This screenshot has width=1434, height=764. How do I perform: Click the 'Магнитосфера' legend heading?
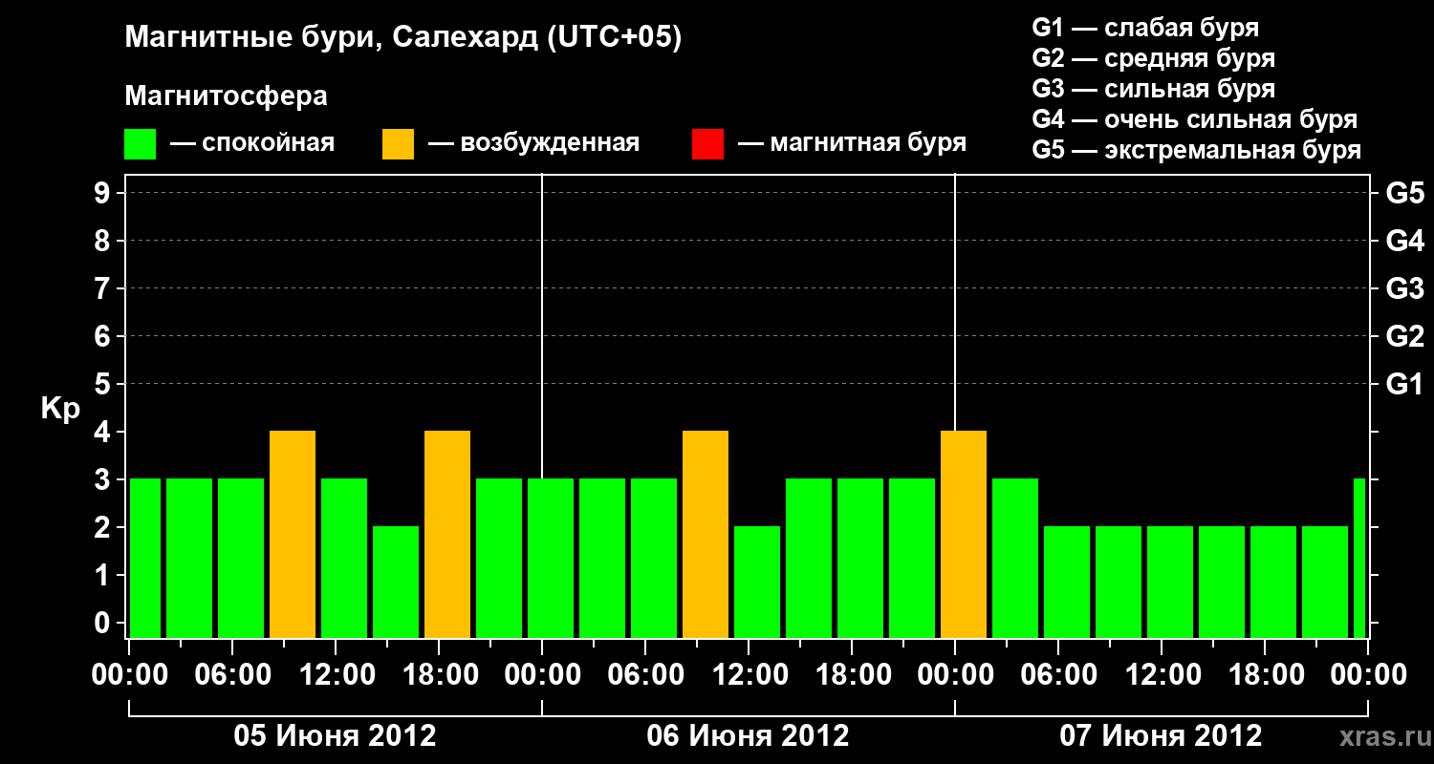point(227,96)
